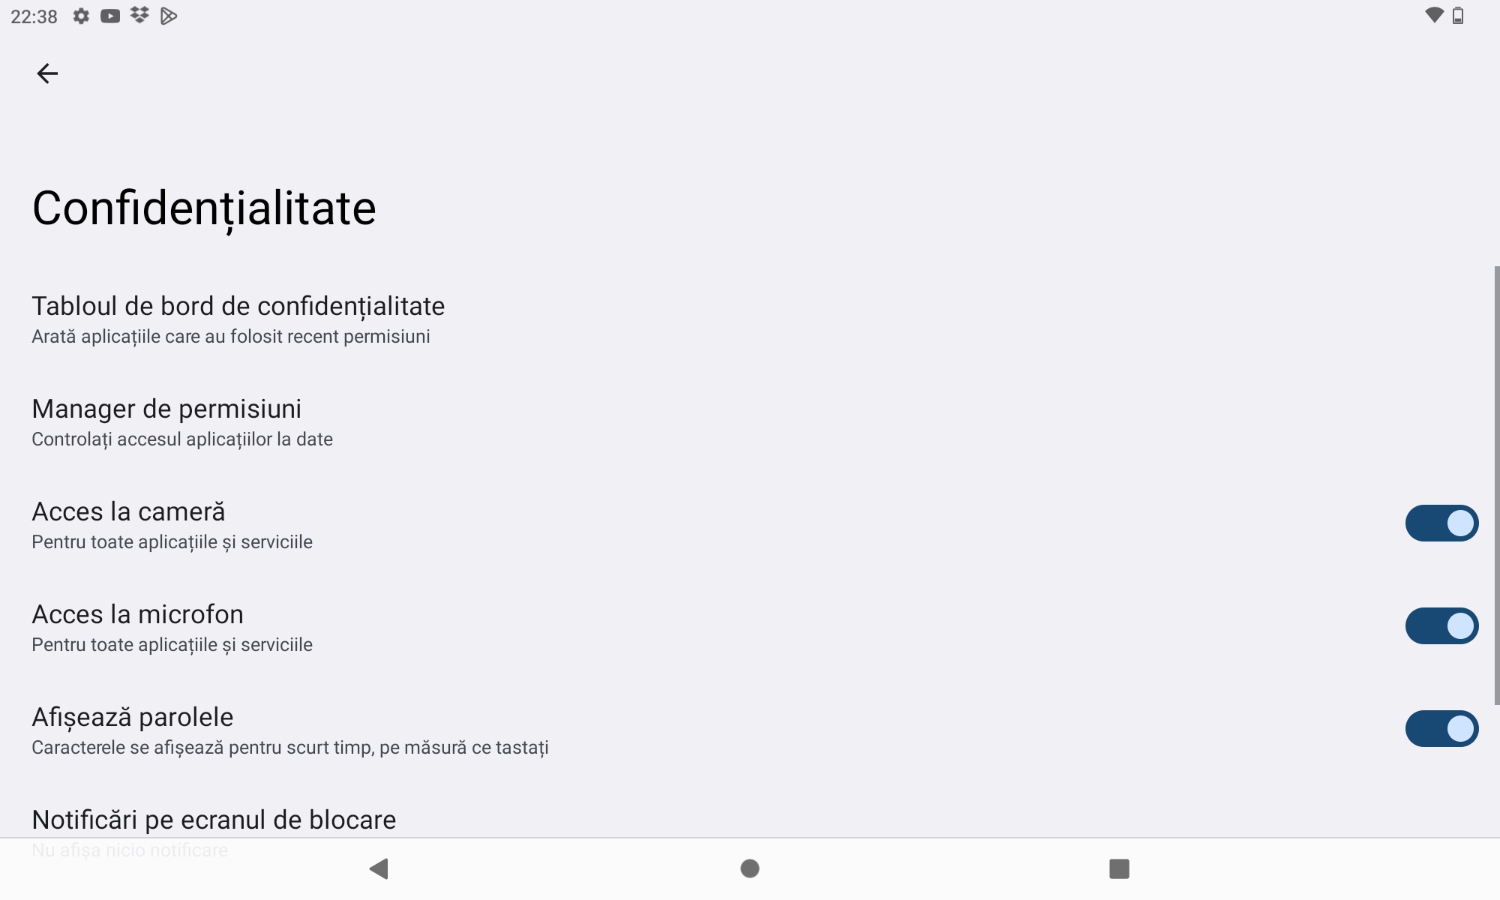1500x900 pixels.
Task: Disable the Acces la cameră toggle
Action: pyautogui.click(x=1441, y=523)
